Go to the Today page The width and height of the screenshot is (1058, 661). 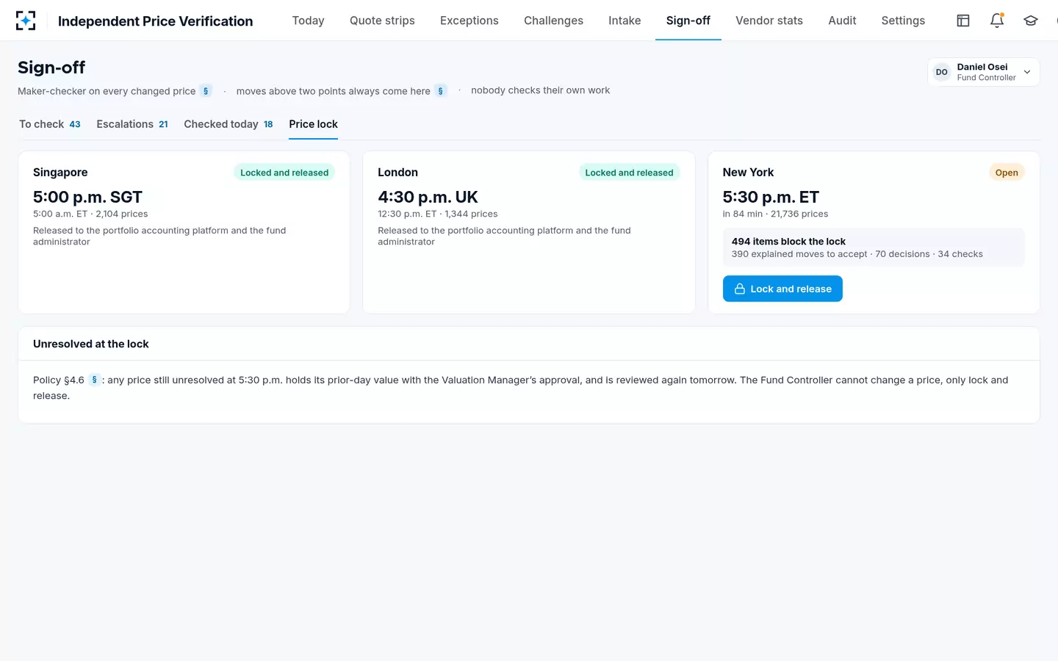click(x=308, y=21)
